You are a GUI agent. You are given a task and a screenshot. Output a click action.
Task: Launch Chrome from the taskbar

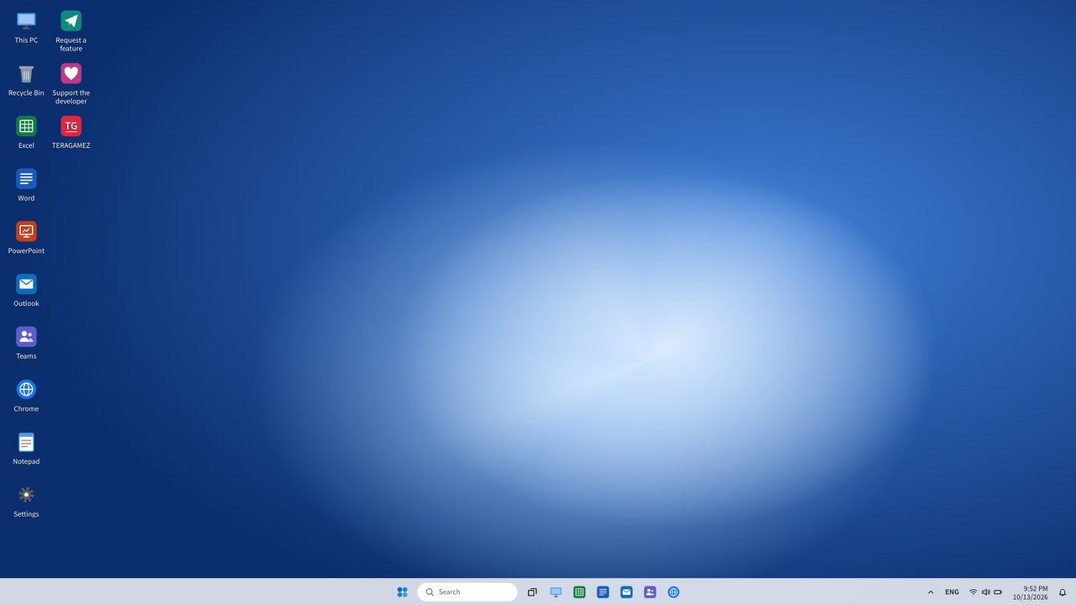[673, 592]
